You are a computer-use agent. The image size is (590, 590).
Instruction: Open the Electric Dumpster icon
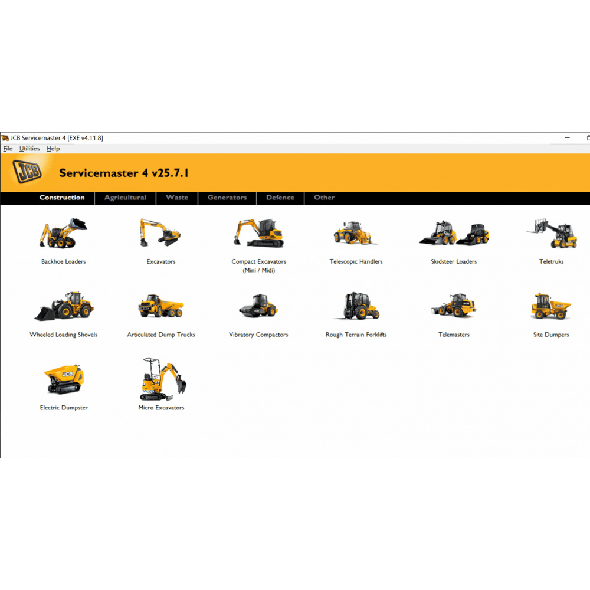click(64, 379)
